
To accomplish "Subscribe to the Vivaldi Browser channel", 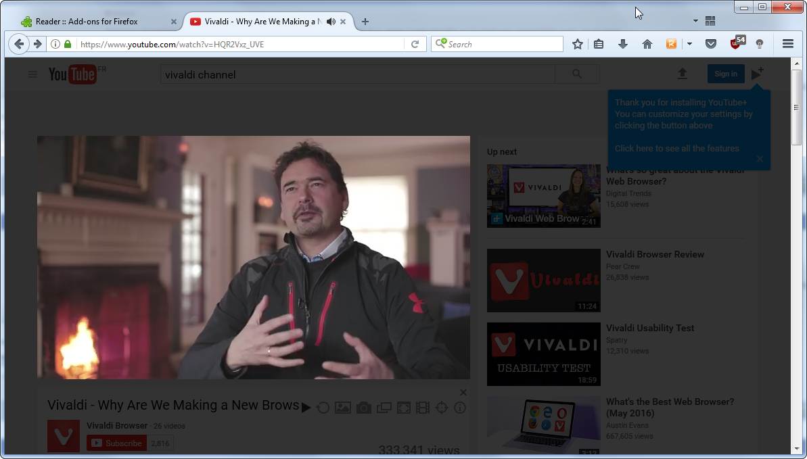I will [117, 443].
